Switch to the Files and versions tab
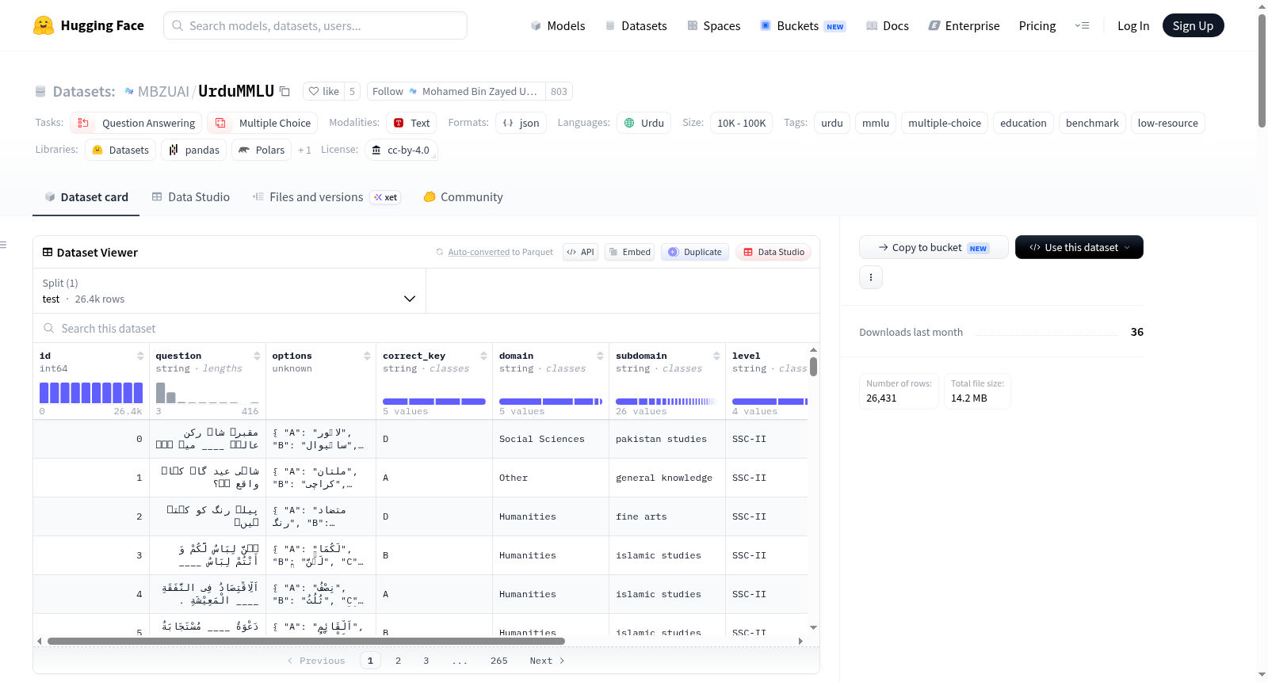Viewport: 1268px width, 682px height. [x=327, y=197]
